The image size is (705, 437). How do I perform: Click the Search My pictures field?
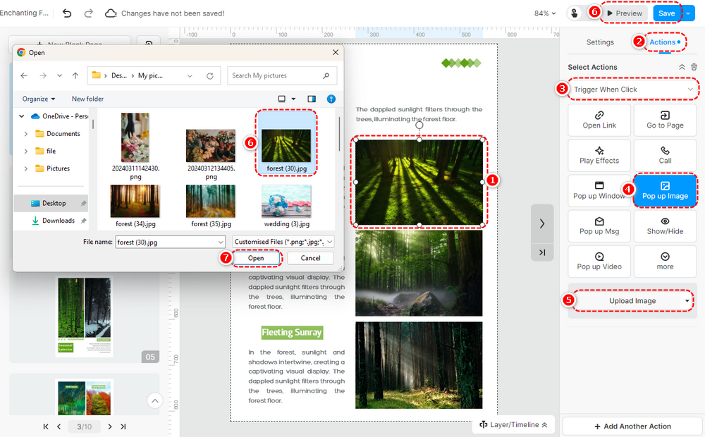(x=282, y=75)
